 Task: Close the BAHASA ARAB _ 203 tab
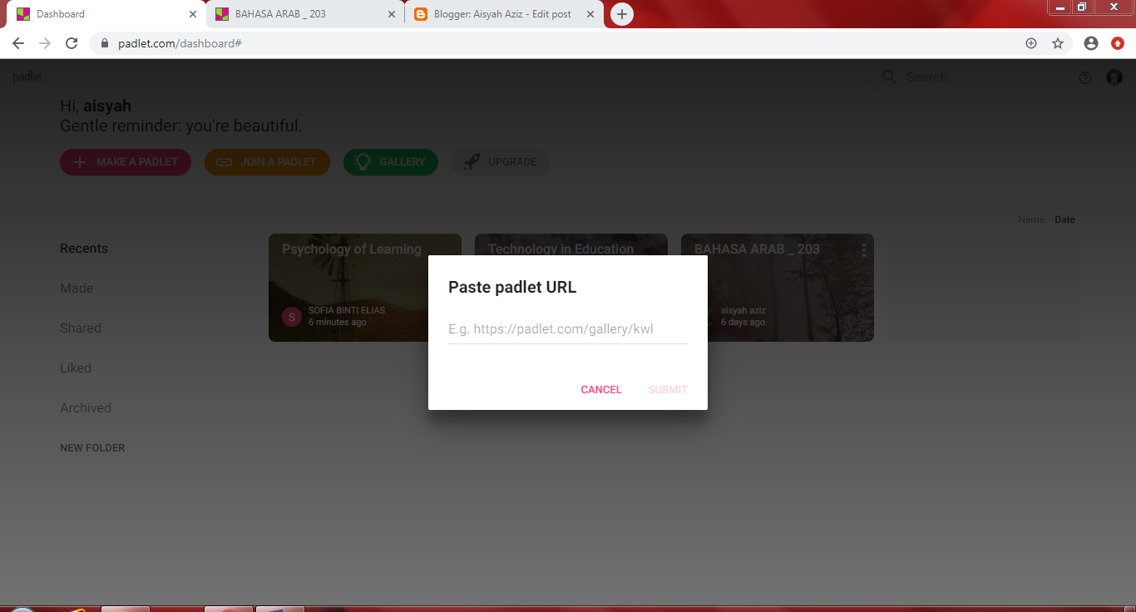click(392, 14)
